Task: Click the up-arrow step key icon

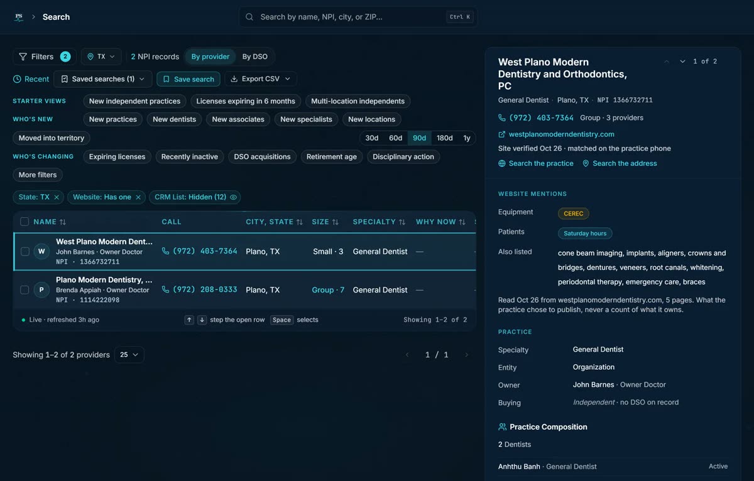Action: coord(189,320)
